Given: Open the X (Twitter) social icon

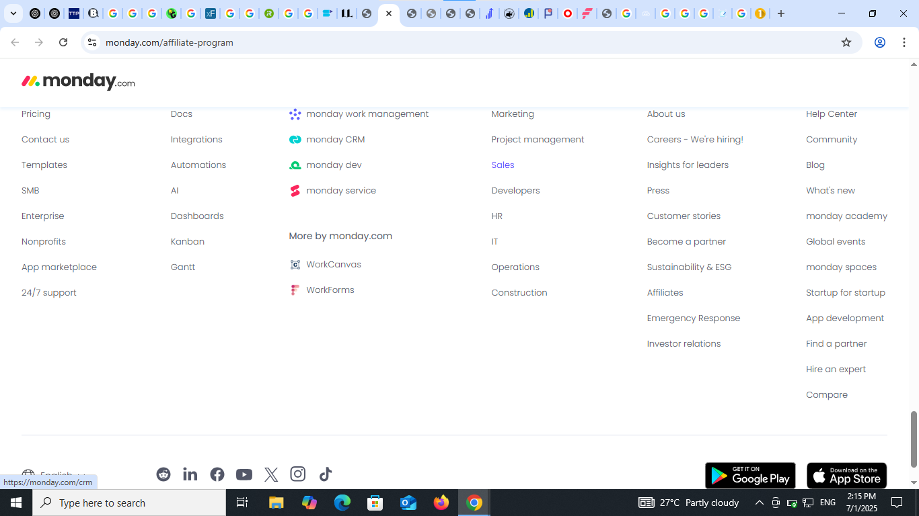Looking at the screenshot, I should (271, 474).
